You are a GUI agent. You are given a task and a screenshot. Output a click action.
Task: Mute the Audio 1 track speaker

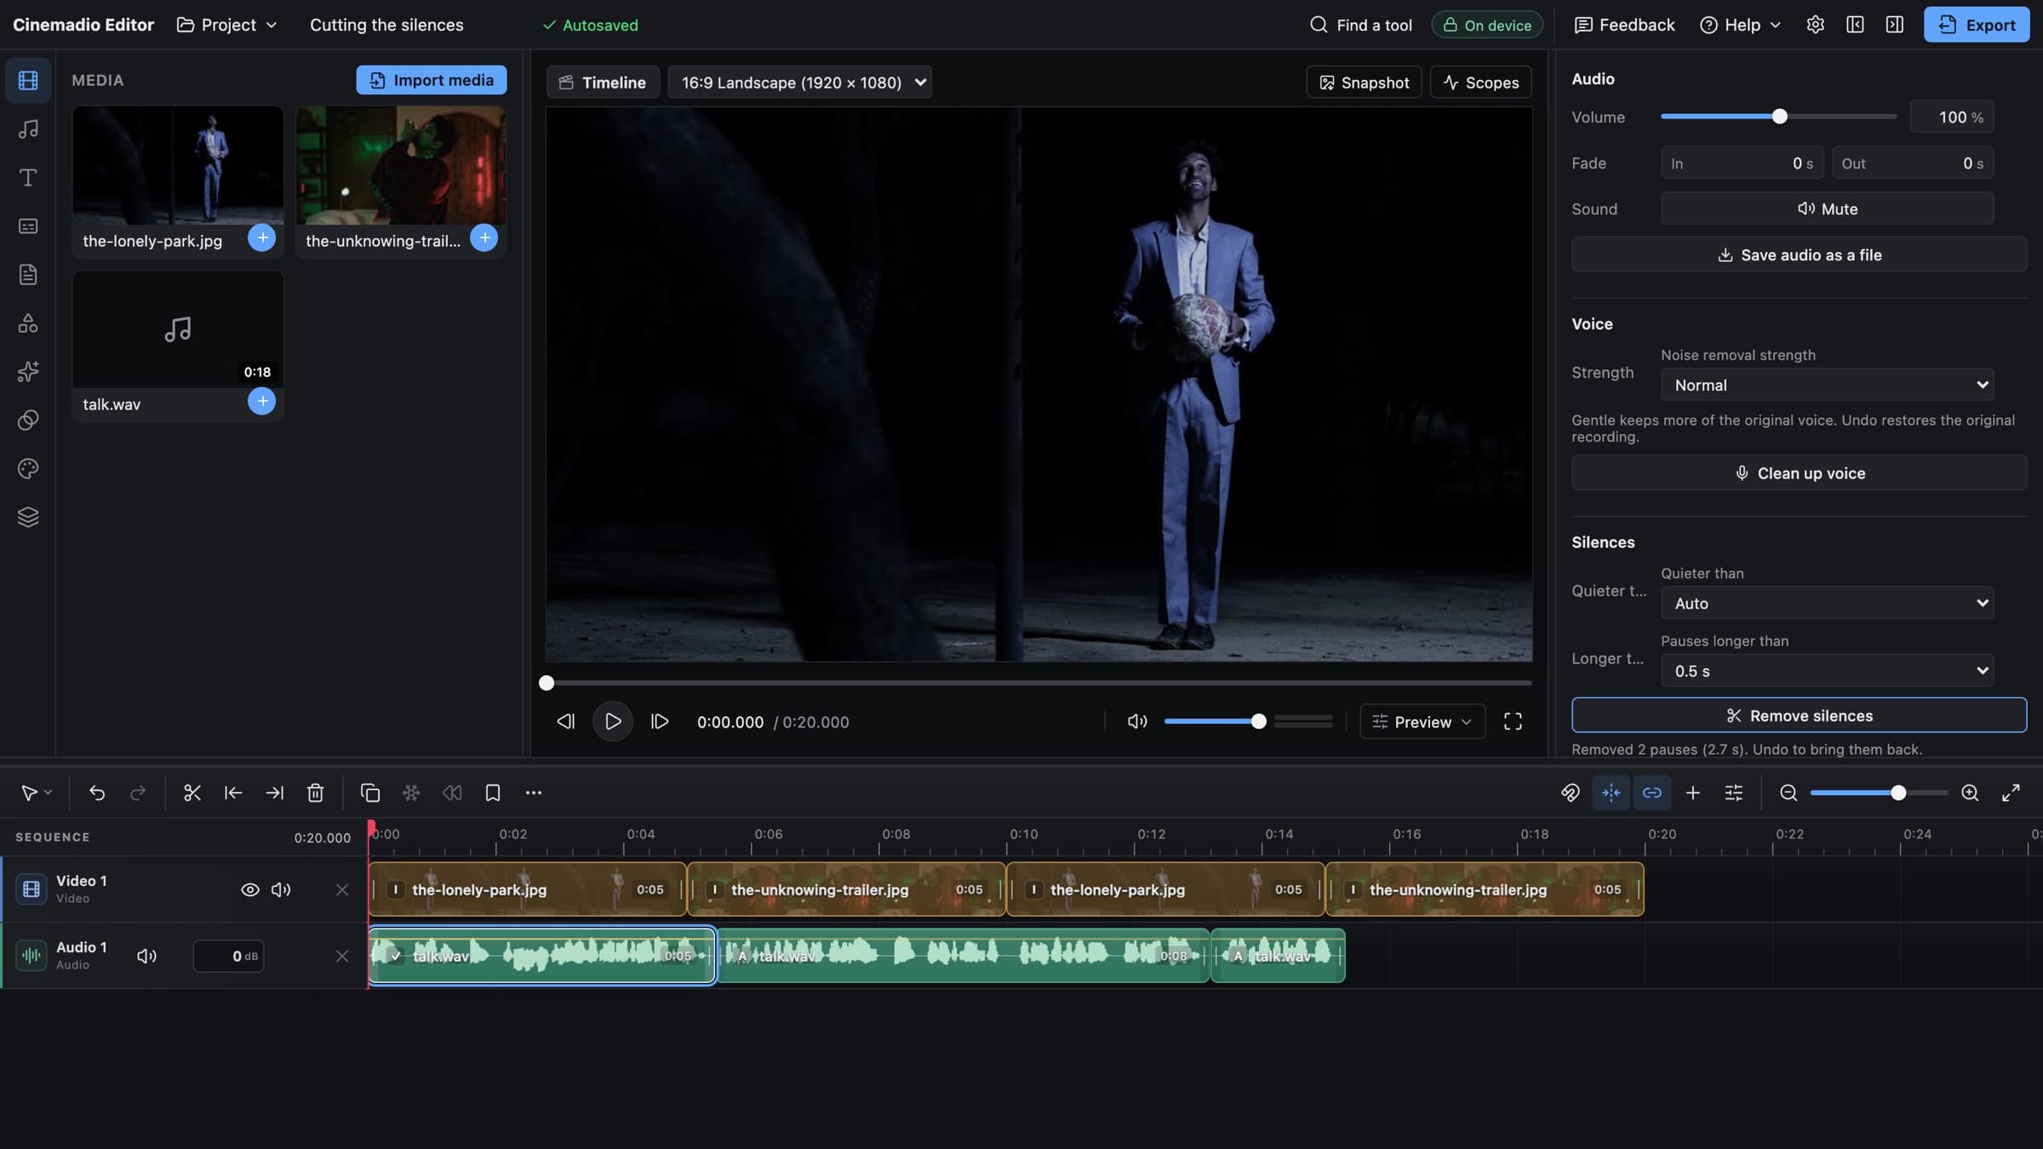[x=147, y=956]
